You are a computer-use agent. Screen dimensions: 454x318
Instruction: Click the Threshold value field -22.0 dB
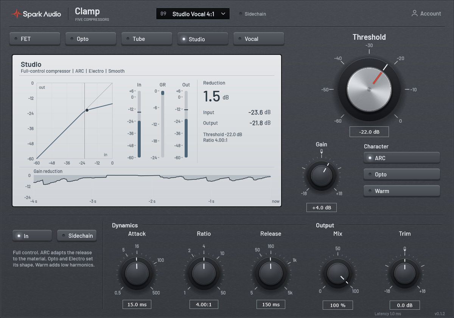(369, 132)
